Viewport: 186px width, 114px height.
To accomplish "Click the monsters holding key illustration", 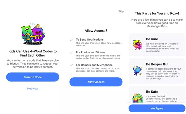I will point(33,33).
